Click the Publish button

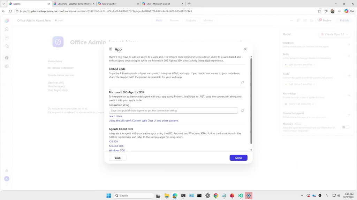click(x=344, y=20)
